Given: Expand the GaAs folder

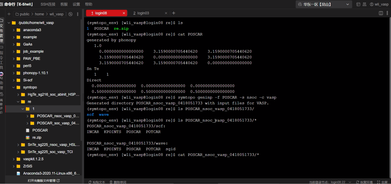Looking at the screenshot, I should 13,44.
